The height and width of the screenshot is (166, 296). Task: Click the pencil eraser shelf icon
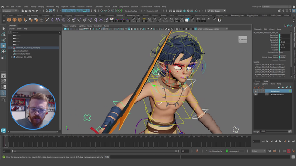(112, 19)
